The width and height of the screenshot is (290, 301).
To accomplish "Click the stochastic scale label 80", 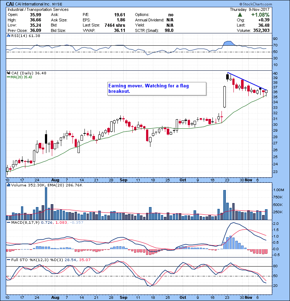I will pos(275,266).
